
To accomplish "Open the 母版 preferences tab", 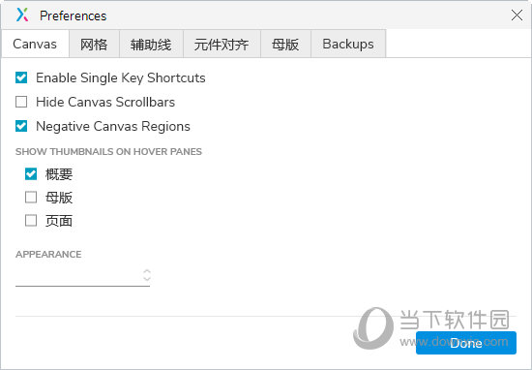I will [x=285, y=44].
